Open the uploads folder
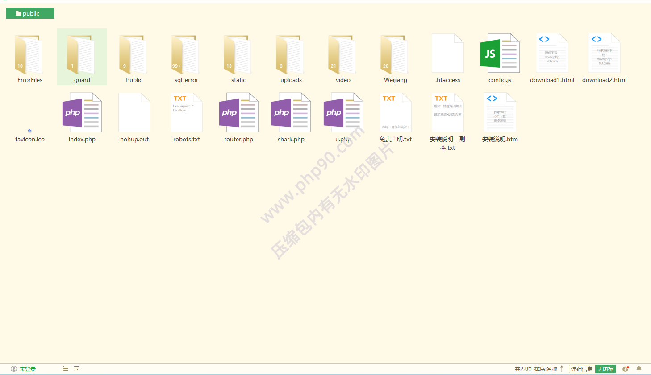 291,55
